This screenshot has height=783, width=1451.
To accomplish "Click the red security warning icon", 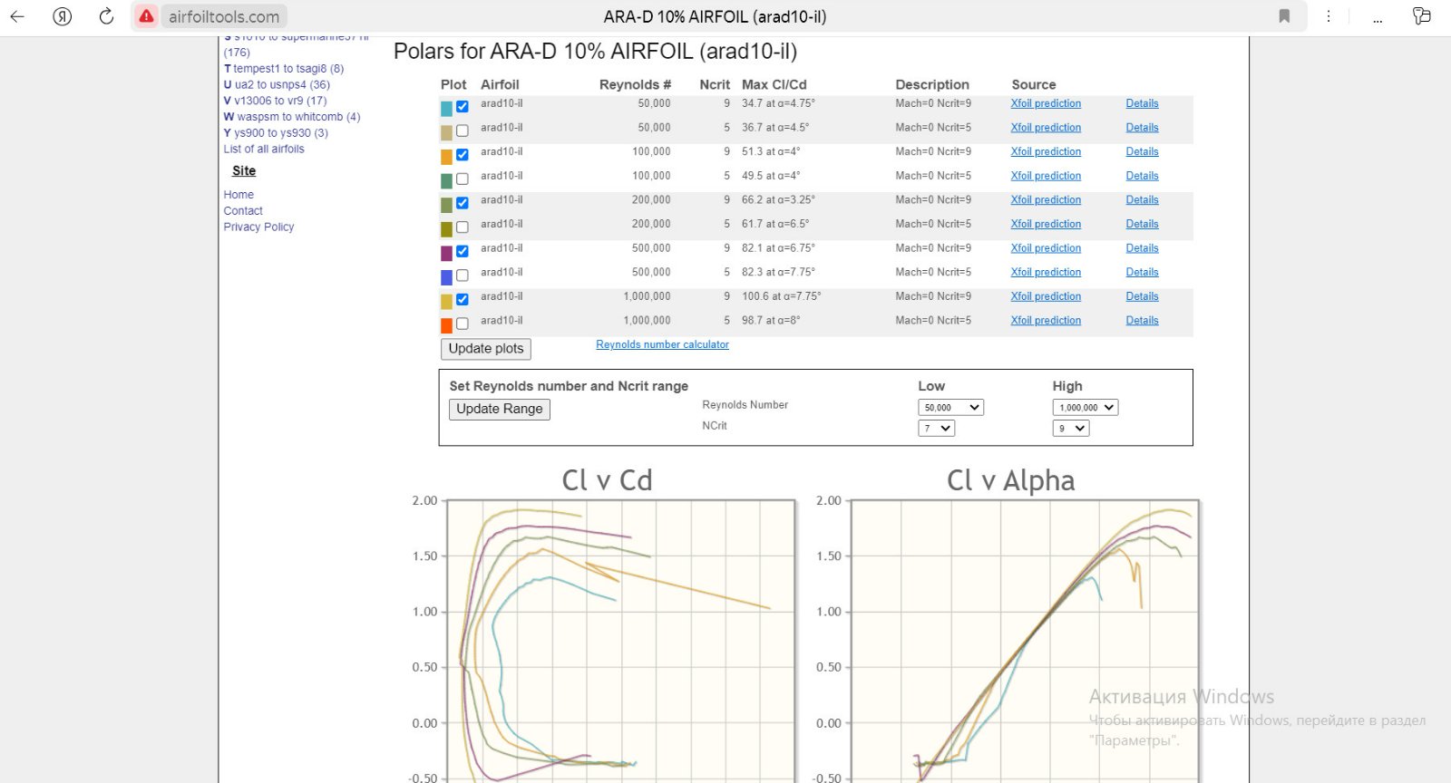I will pos(146,16).
